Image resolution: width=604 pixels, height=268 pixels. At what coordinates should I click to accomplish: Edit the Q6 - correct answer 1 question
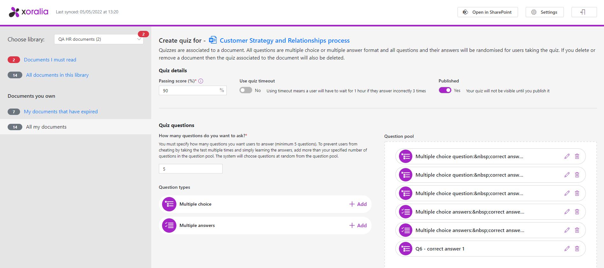point(567,249)
